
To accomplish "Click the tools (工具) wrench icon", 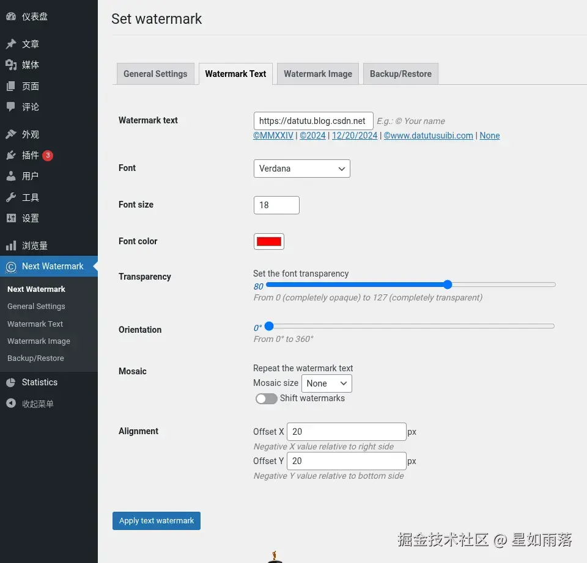I will (11, 197).
